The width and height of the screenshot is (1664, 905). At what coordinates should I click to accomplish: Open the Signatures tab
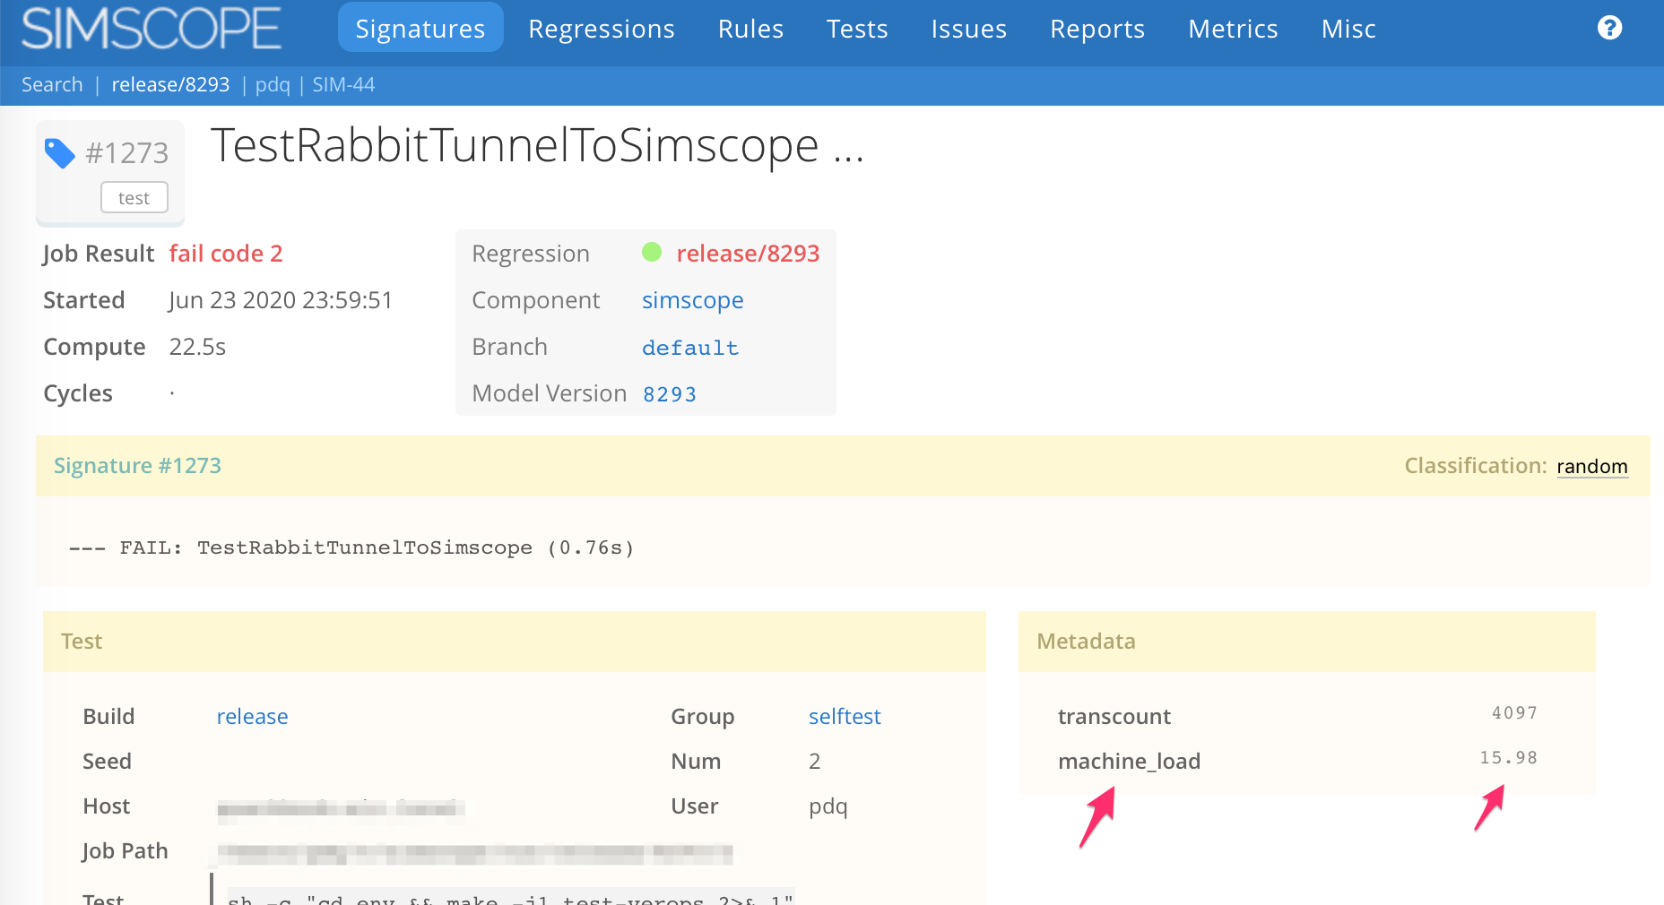tap(420, 29)
